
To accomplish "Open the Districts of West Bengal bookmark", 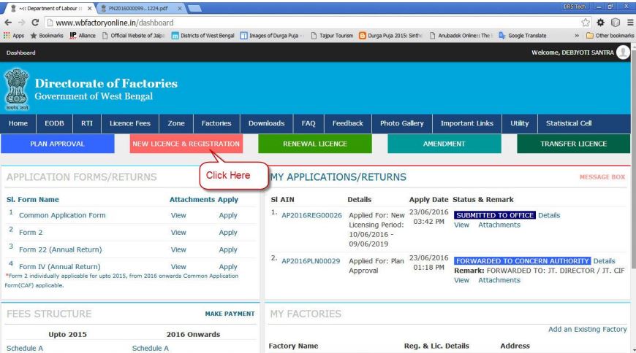I will (x=202, y=36).
